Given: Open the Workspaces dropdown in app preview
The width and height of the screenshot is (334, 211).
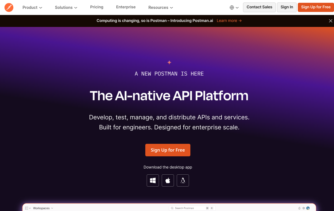Looking at the screenshot, I should [x=43, y=208].
